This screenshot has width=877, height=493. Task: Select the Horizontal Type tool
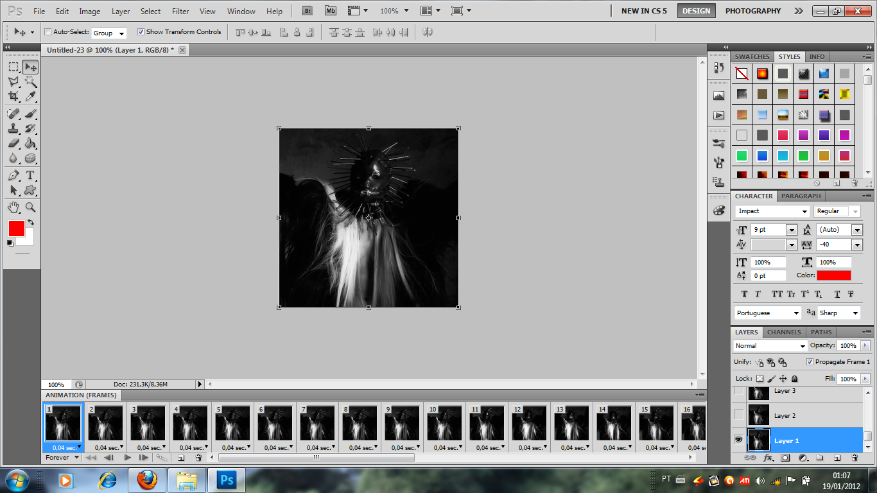tap(30, 175)
